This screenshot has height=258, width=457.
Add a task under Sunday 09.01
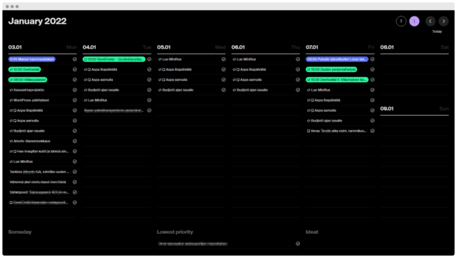414,121
